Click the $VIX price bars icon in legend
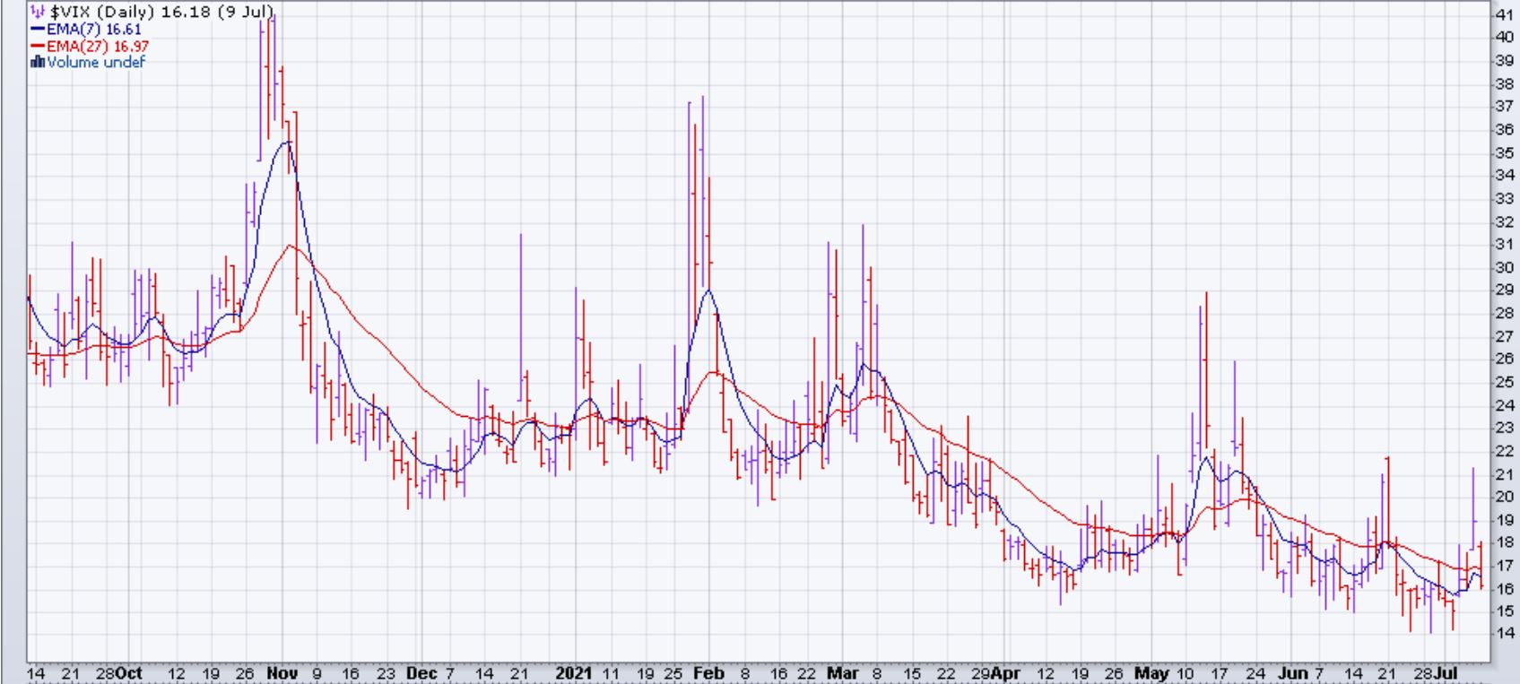Viewport: 1520px width, 684px height. click(37, 13)
